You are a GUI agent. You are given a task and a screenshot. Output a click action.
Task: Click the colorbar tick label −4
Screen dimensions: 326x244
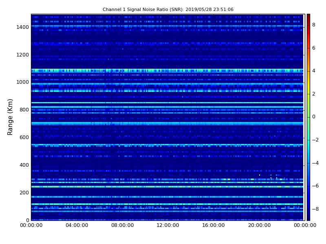(x=315, y=163)
